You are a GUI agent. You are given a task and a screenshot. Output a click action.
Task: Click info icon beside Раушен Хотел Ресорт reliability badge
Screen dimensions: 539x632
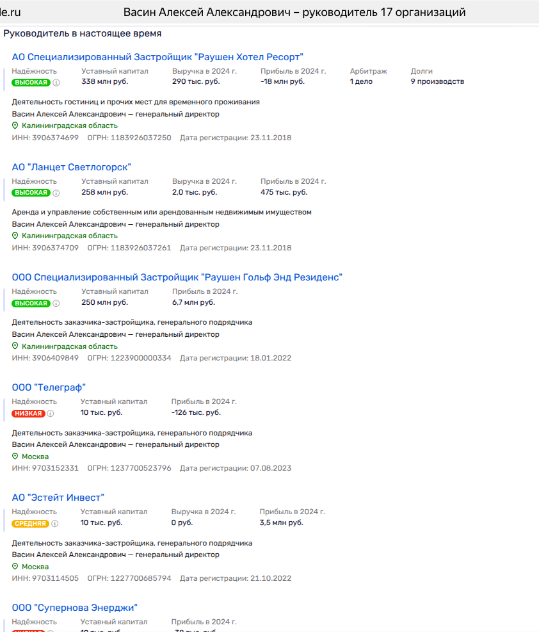pos(56,83)
